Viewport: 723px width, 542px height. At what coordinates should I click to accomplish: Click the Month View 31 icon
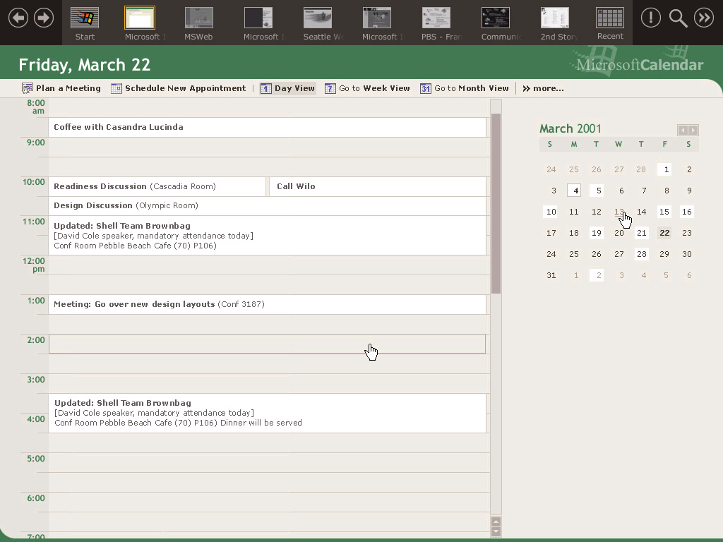click(426, 88)
